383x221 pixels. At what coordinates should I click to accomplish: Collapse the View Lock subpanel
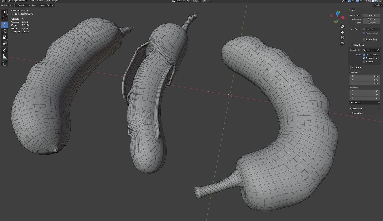click(x=357, y=45)
